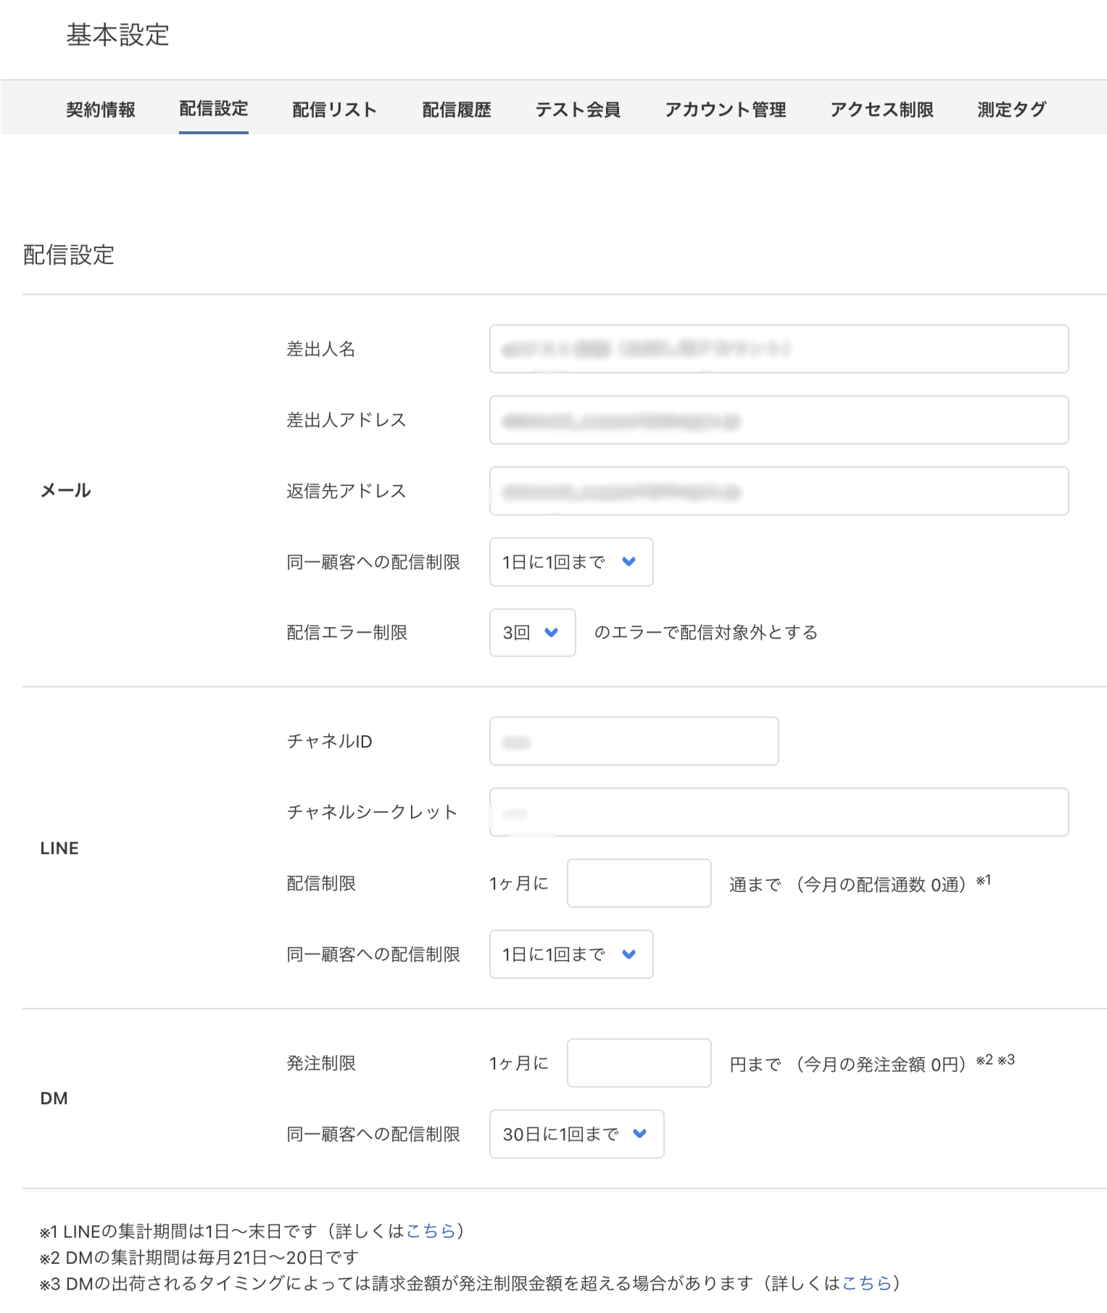This screenshot has height=1313, width=1107.
Task: Click the 発注制限 label
Action: 321,1063
